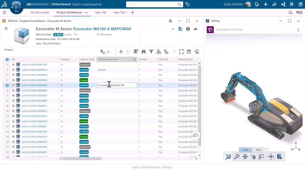Open the hamburger menu

(x=4, y=12)
